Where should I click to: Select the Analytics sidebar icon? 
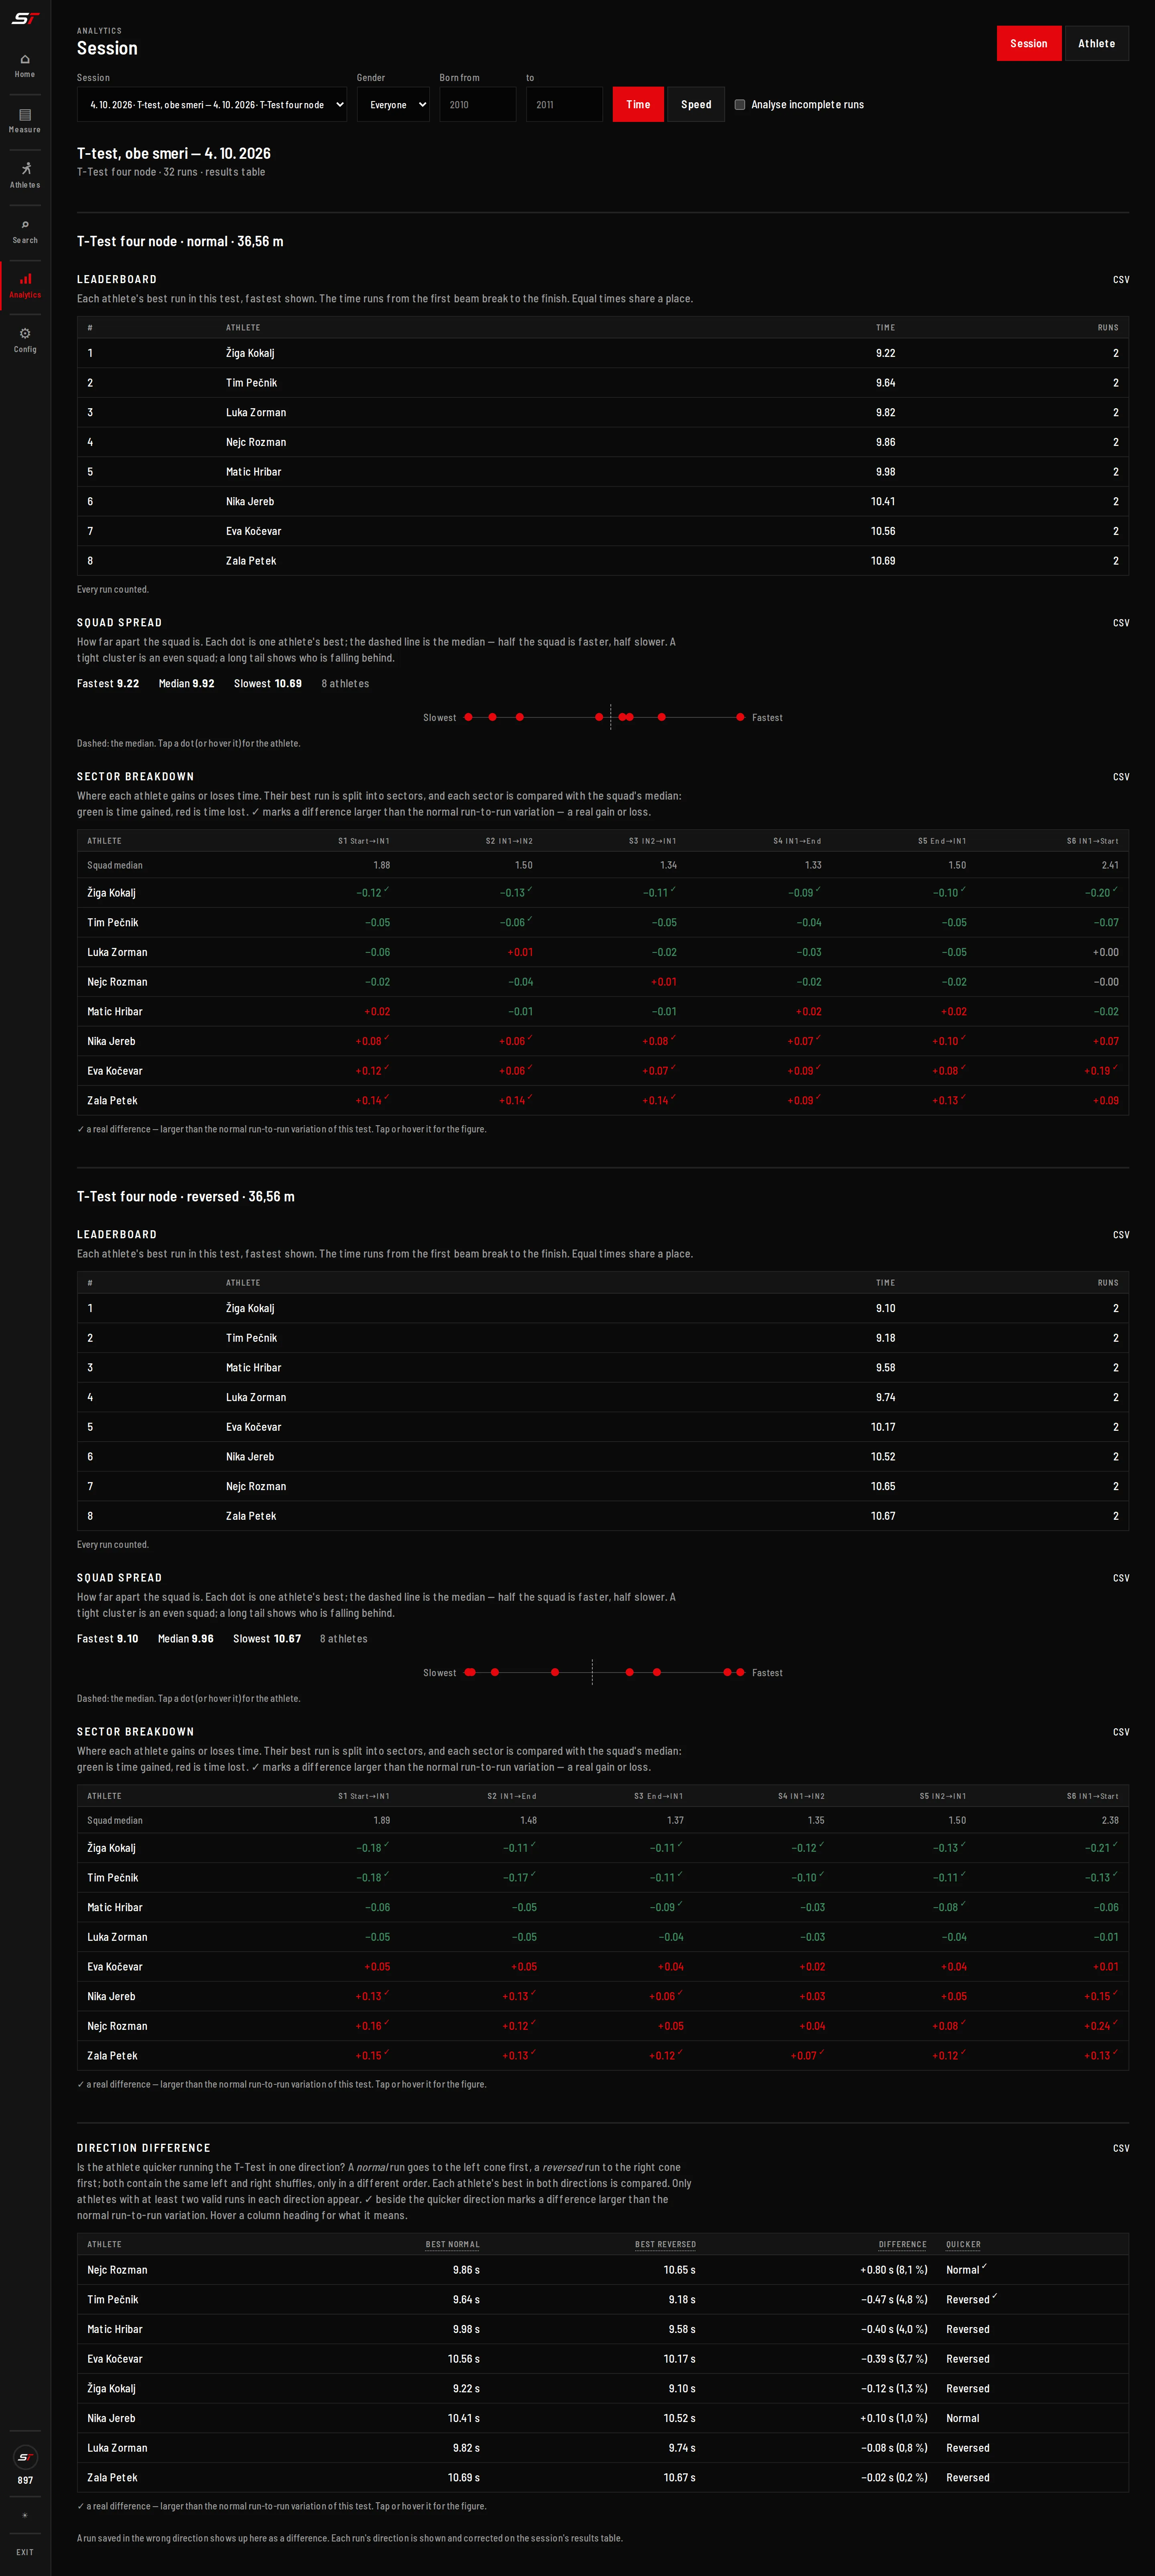tap(25, 286)
